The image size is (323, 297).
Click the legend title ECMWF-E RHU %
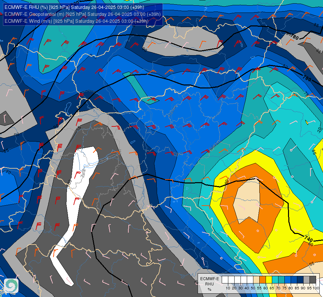pos(210,284)
